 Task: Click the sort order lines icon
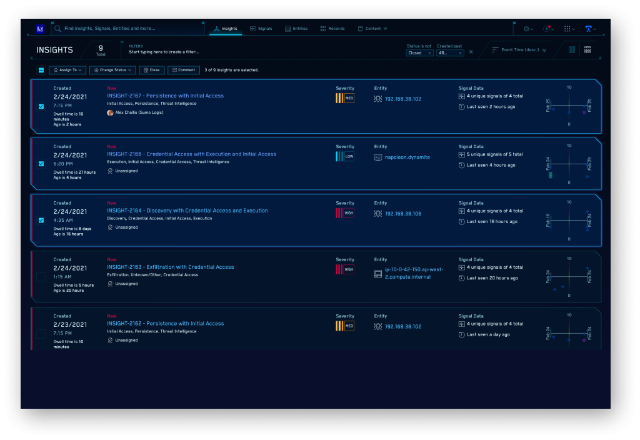point(495,50)
